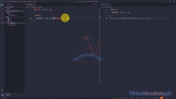Click the minimap in left editor
Viewport: 176px width, 99px height.
pos(97,9)
